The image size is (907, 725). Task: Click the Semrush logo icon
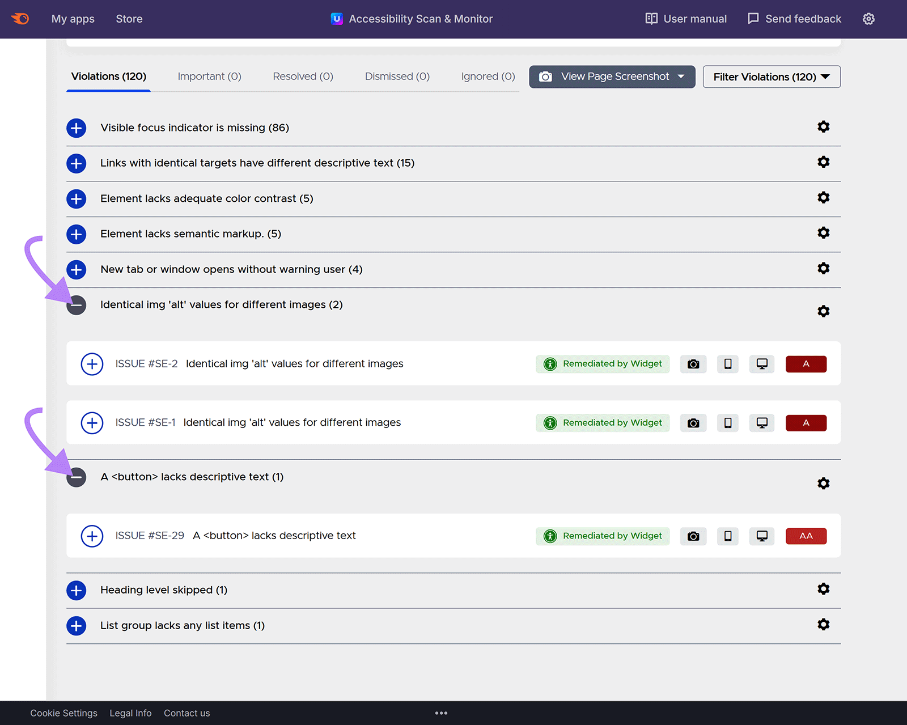[20, 19]
